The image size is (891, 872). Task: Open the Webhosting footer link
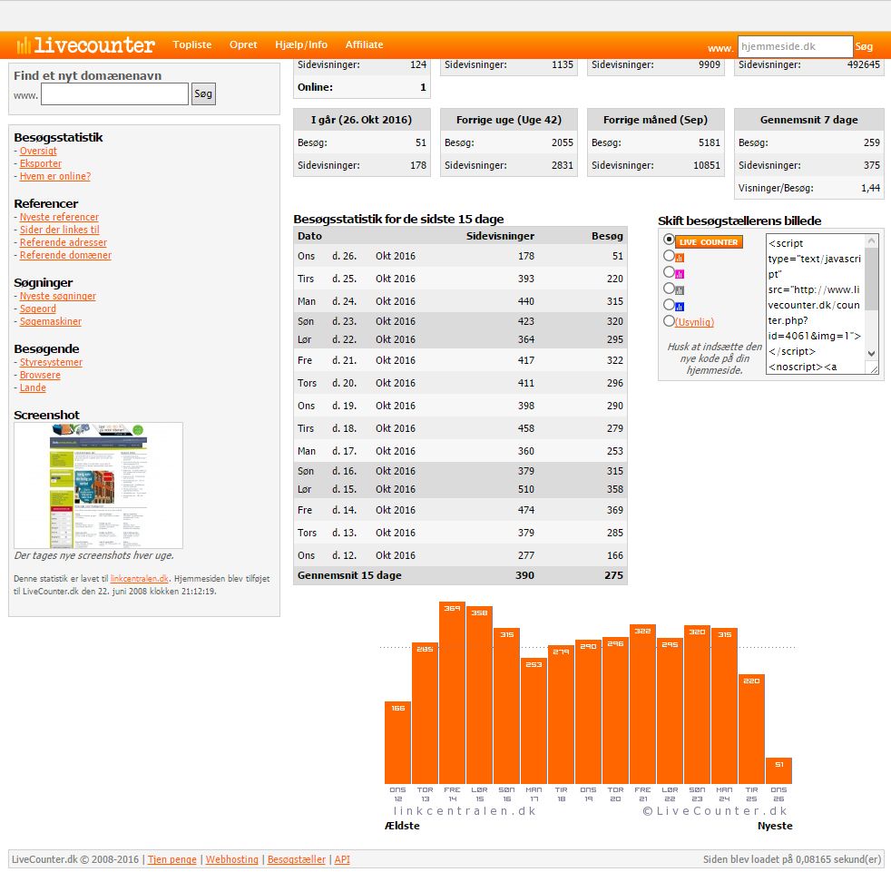[x=232, y=859]
